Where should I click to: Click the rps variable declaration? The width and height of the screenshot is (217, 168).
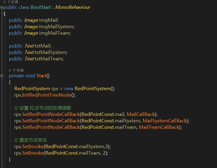tap(55, 89)
